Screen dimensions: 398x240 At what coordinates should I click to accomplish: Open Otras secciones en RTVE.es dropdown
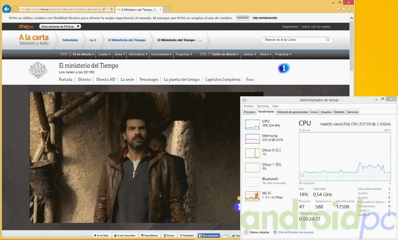pos(60,26)
